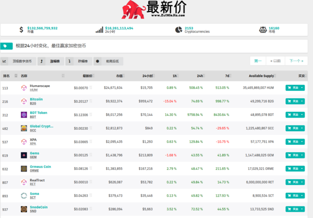Click the 24-hour volume bars icon
This screenshot has height=218, width=313.
point(100,30)
